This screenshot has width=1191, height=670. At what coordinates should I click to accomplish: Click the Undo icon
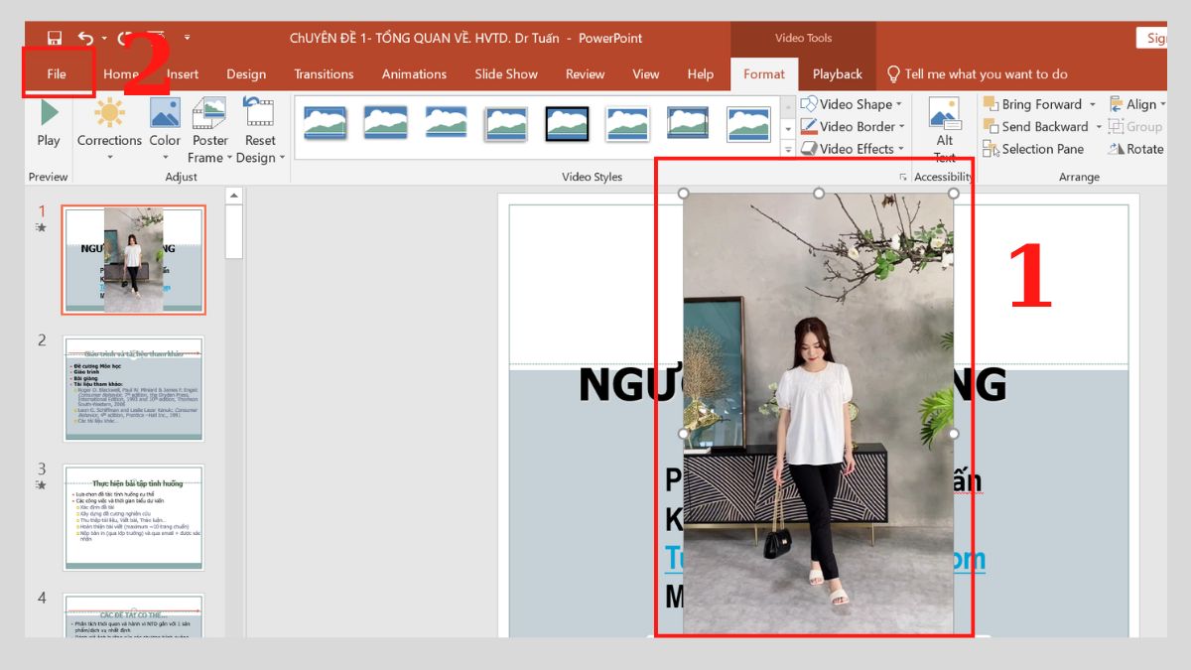click(x=81, y=37)
